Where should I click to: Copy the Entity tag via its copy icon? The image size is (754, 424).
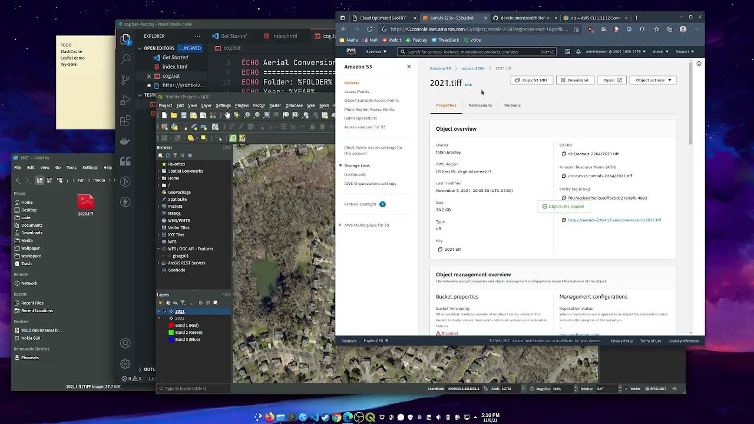click(x=564, y=198)
